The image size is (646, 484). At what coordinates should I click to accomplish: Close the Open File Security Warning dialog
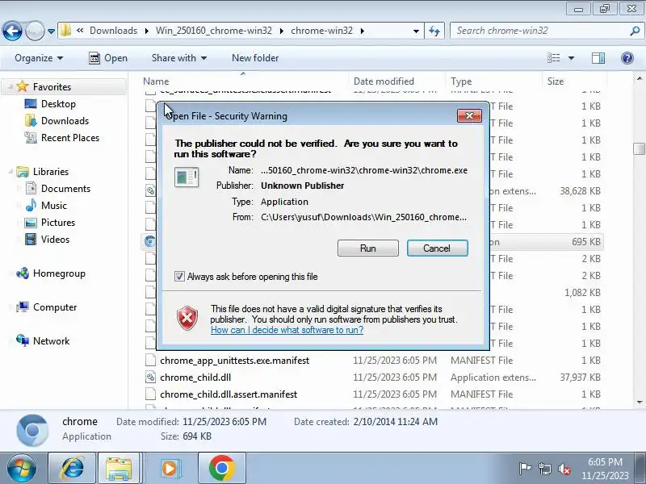[469, 115]
